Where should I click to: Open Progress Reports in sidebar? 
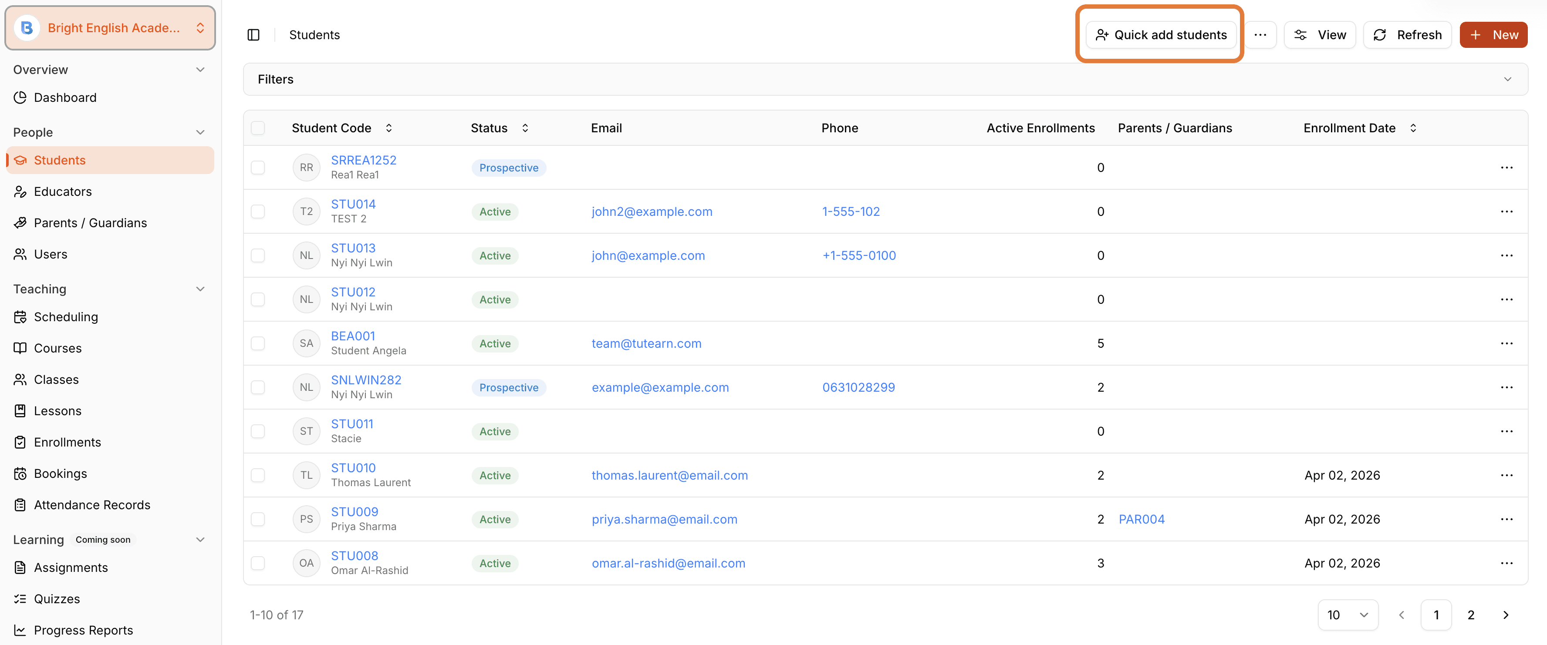tap(110, 630)
